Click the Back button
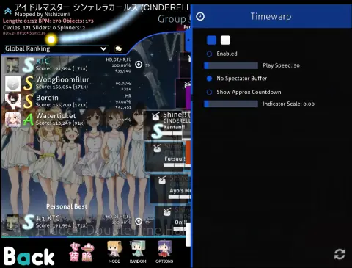This screenshot has width=352, height=268. click(29, 256)
